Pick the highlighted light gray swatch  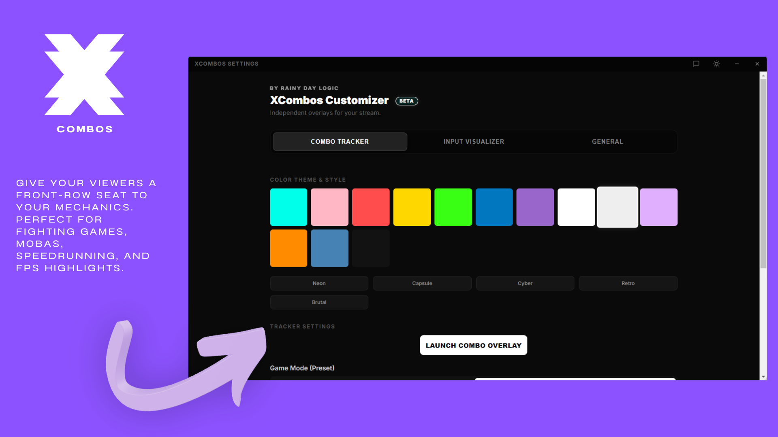618,207
